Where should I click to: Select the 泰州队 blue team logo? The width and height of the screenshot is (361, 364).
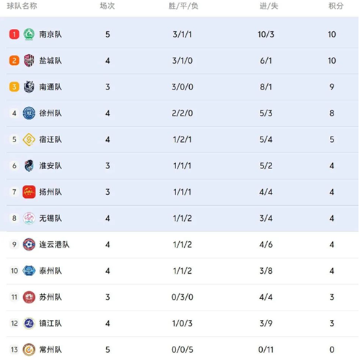click(29, 271)
